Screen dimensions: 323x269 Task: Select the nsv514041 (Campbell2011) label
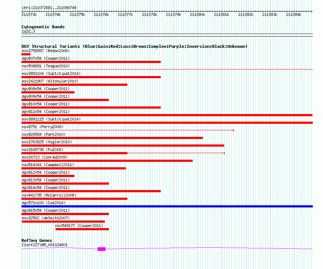pos(48,165)
